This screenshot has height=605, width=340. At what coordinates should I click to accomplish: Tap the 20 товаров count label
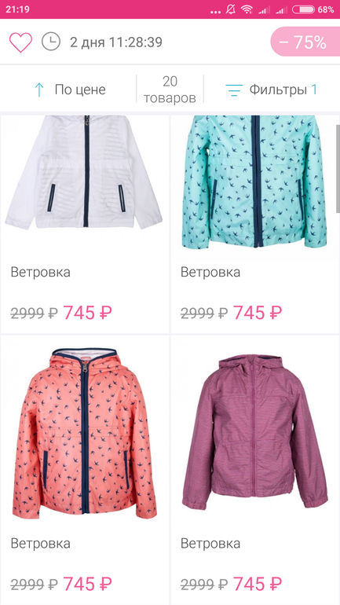tap(170, 90)
